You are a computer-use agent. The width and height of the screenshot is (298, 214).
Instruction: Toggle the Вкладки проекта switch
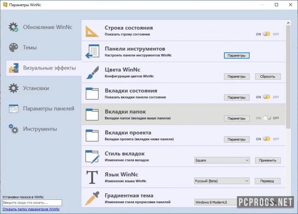click(266, 139)
